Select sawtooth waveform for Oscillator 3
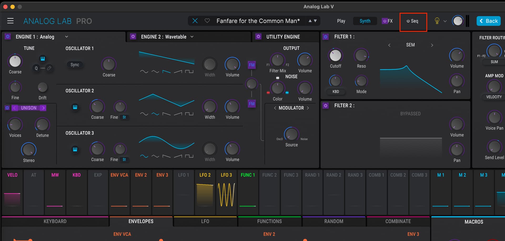Viewport: 505px width, 241px height. click(x=166, y=156)
